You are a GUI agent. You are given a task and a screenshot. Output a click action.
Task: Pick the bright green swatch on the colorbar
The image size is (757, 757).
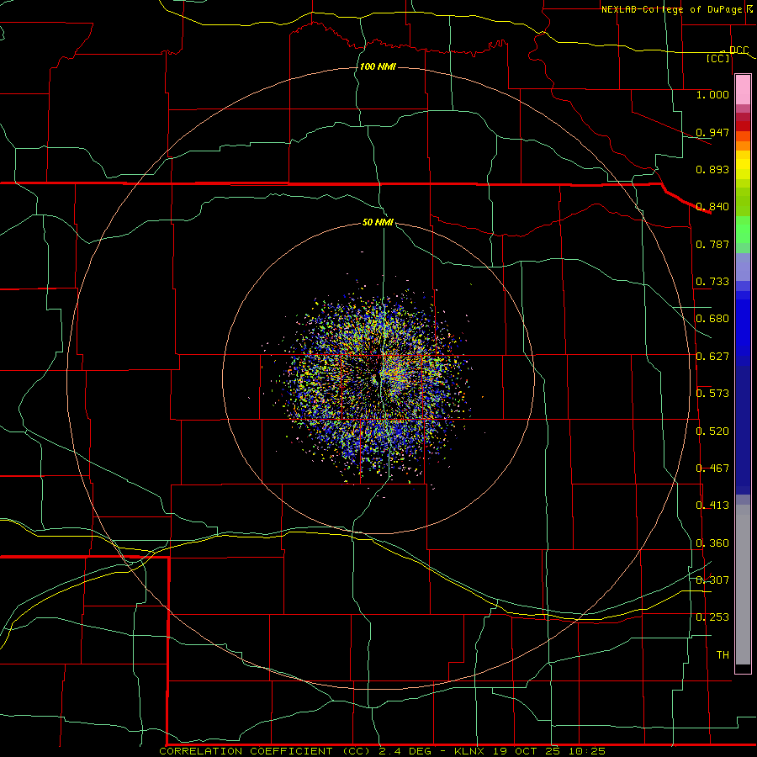pos(743,230)
